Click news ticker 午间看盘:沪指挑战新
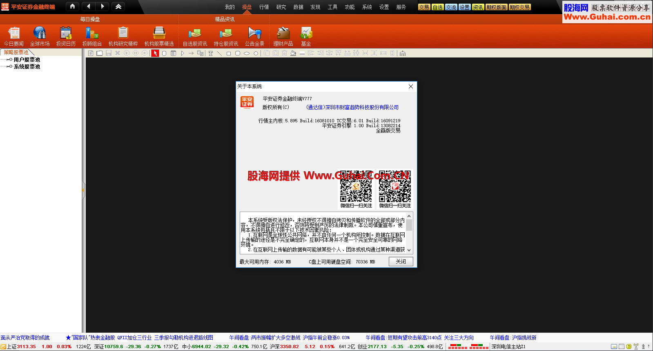This screenshot has width=653, height=351. [x=513, y=338]
